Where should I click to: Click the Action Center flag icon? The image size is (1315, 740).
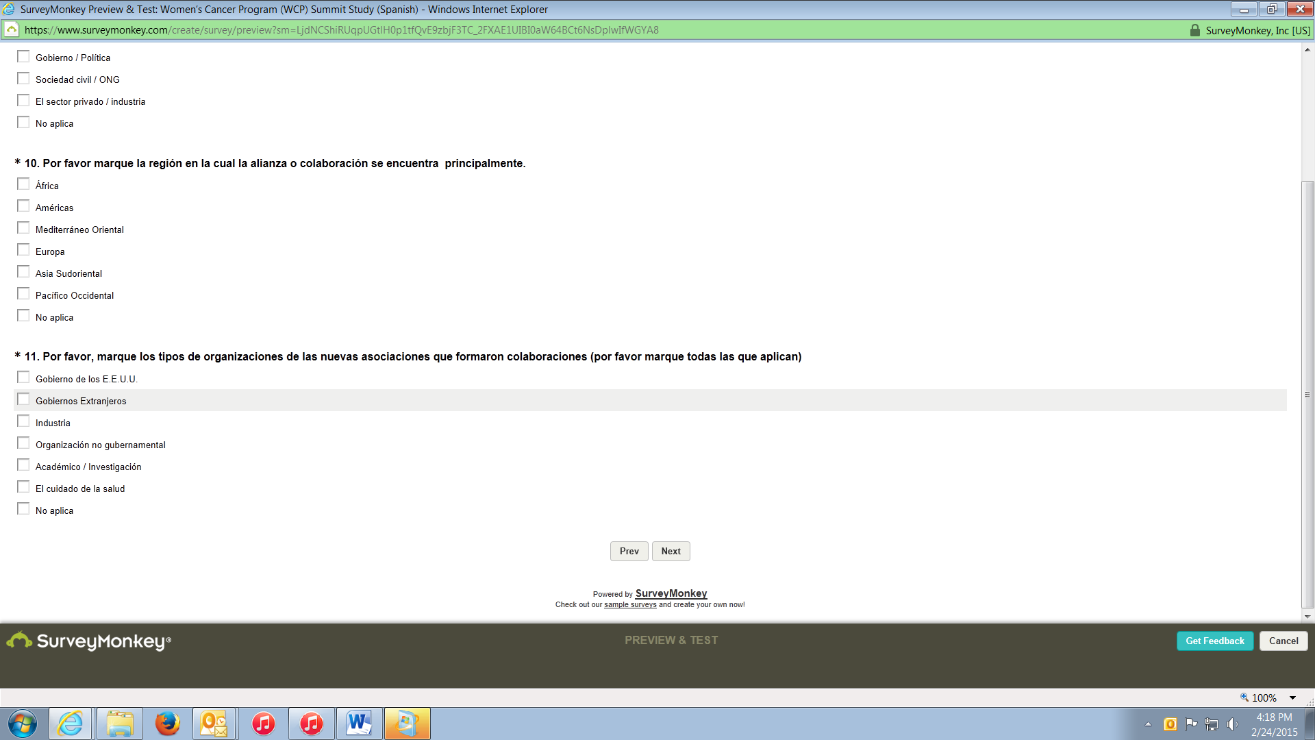pyautogui.click(x=1191, y=724)
